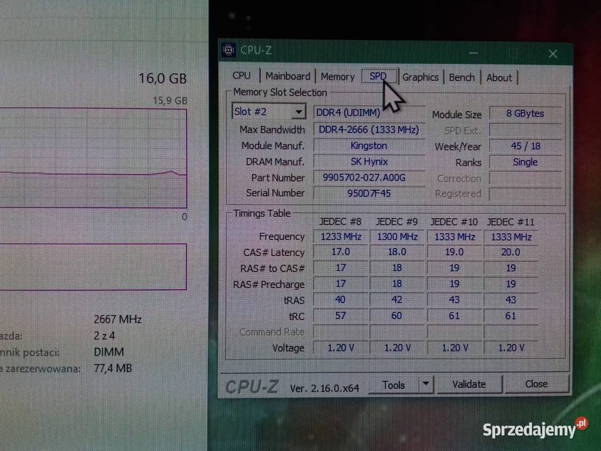Click the JEDEC #8 voltage 1.20 V cell
The height and width of the screenshot is (451, 601).
pyautogui.click(x=341, y=348)
